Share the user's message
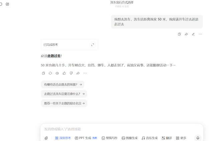The width and height of the screenshot is (214, 141). coord(186,34)
